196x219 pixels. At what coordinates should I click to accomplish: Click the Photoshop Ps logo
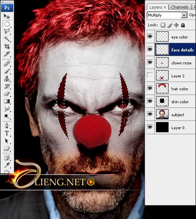pos(7,8)
